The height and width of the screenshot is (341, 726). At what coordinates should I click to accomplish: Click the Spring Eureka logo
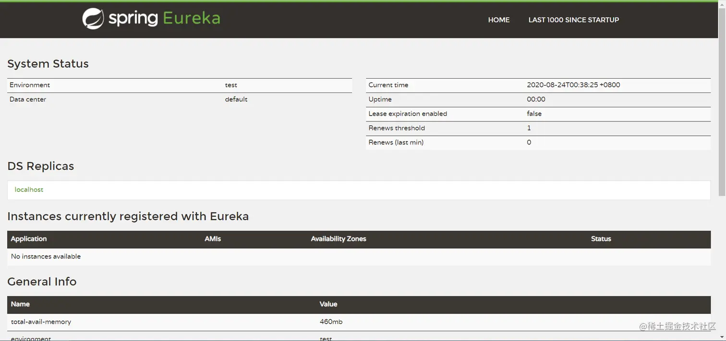151,19
